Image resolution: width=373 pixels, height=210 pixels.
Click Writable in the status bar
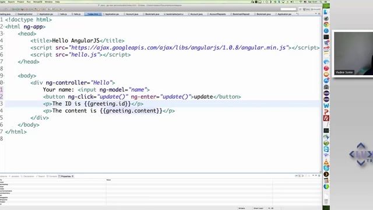(x=242, y=208)
